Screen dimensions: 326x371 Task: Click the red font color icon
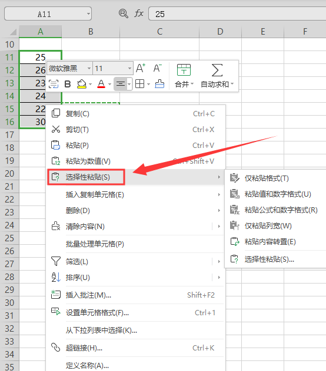coord(101,84)
